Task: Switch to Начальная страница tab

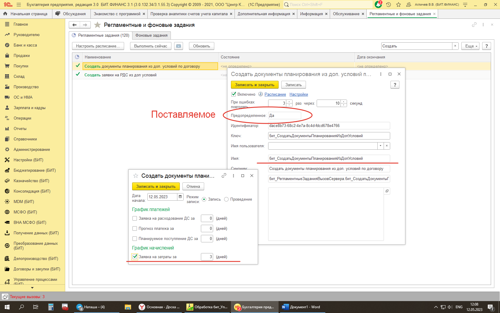Action: [x=26, y=14]
